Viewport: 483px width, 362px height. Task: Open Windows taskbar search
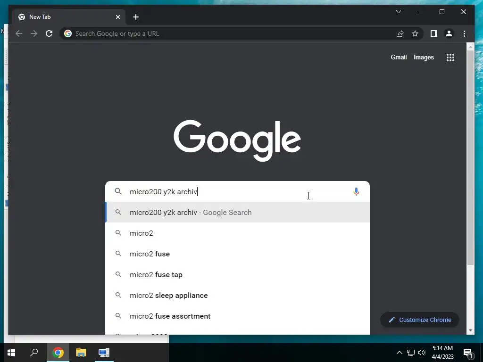pos(34,353)
